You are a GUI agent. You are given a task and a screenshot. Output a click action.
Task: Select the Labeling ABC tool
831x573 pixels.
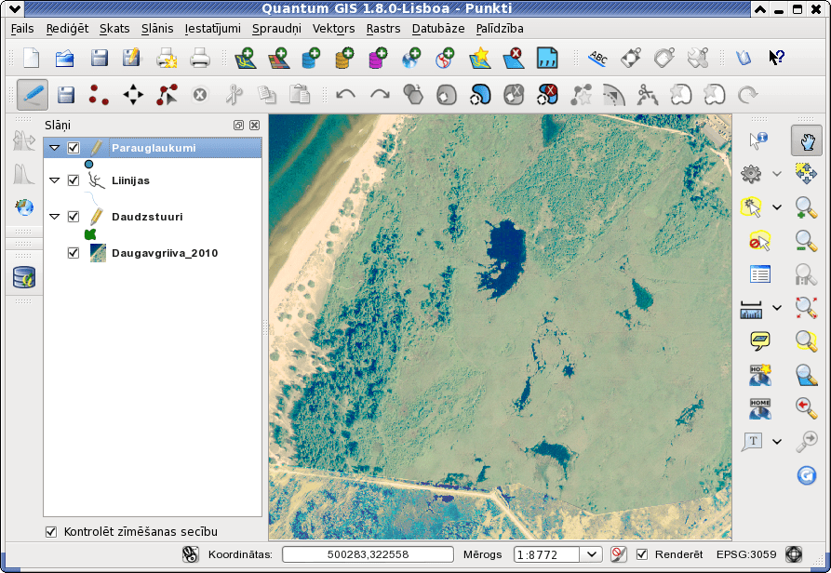coord(597,58)
